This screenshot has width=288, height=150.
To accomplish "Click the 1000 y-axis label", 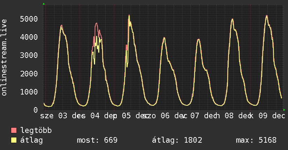I will click(29, 92).
